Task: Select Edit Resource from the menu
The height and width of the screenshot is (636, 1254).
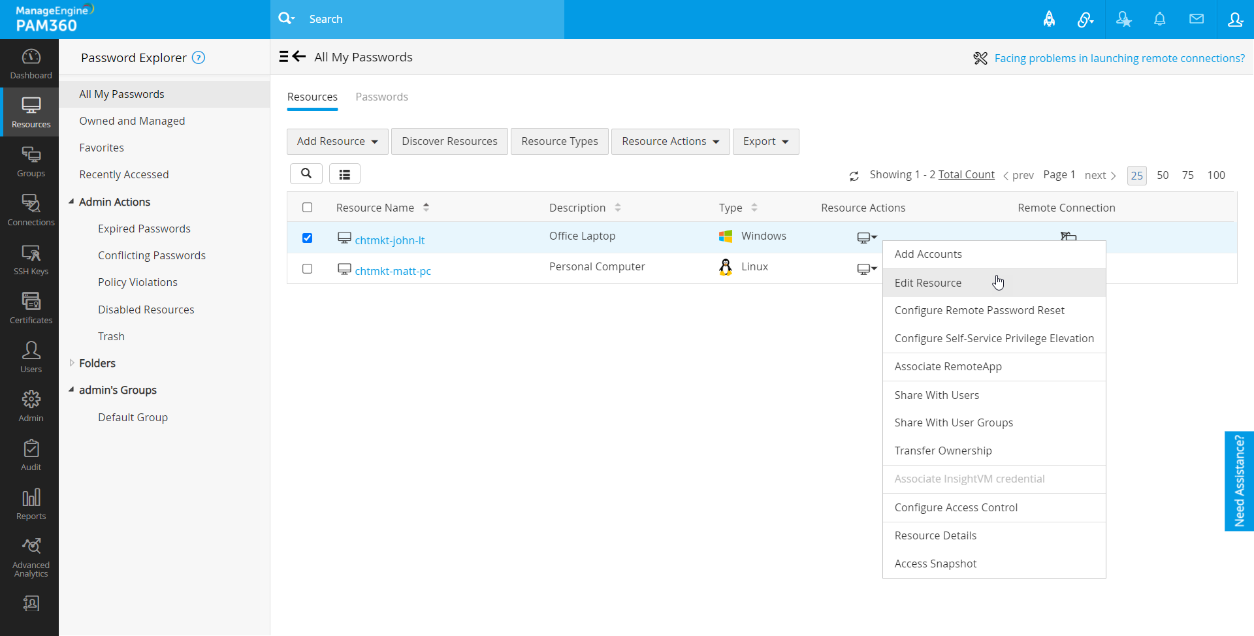Action: coord(927,283)
